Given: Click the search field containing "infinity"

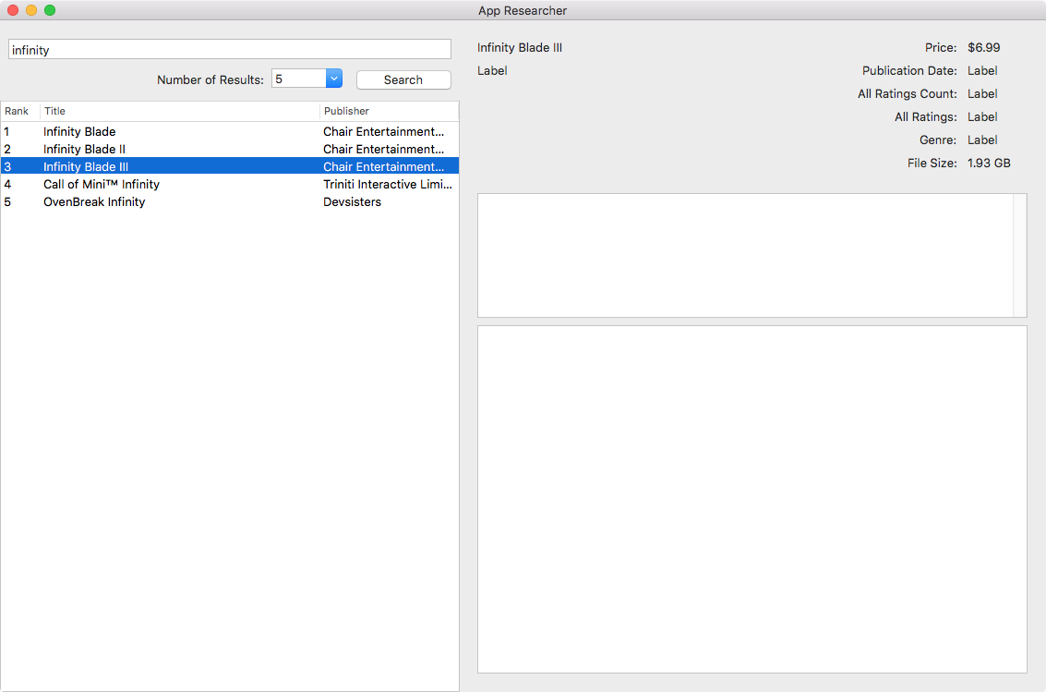Looking at the screenshot, I should 229,50.
